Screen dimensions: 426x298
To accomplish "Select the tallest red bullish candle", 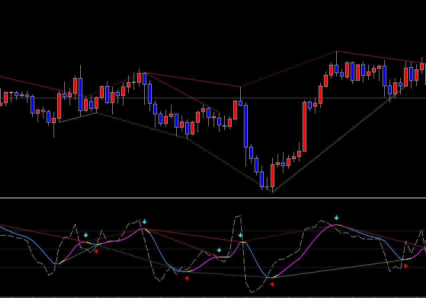I will 305,127.
